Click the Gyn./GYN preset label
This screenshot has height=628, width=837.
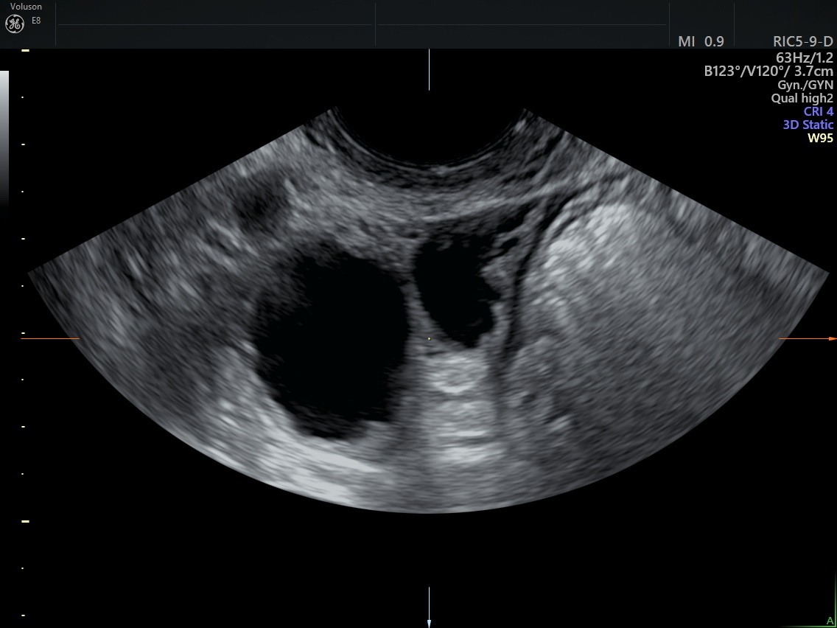pos(805,85)
